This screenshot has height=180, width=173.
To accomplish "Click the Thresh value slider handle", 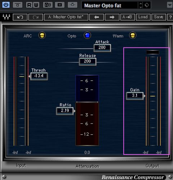I will pos(39,76).
